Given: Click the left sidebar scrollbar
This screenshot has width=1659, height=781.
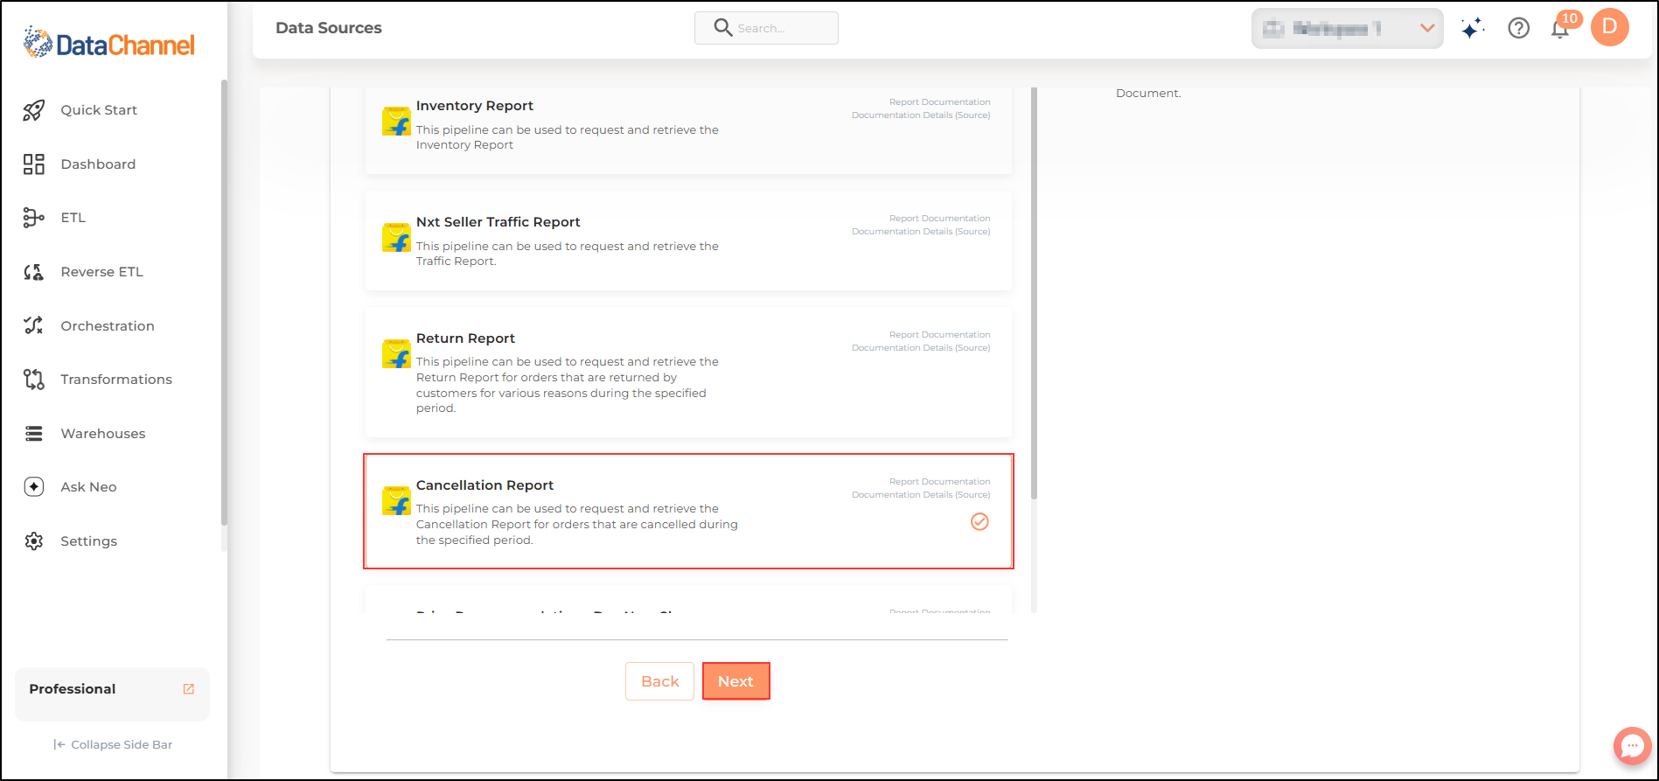Looking at the screenshot, I should click(x=224, y=303).
